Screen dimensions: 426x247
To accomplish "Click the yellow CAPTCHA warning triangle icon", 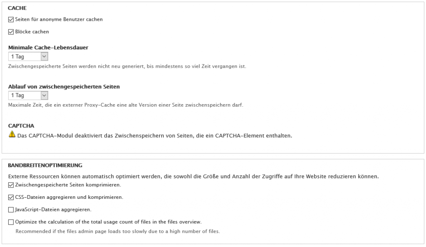I will [12, 135].
